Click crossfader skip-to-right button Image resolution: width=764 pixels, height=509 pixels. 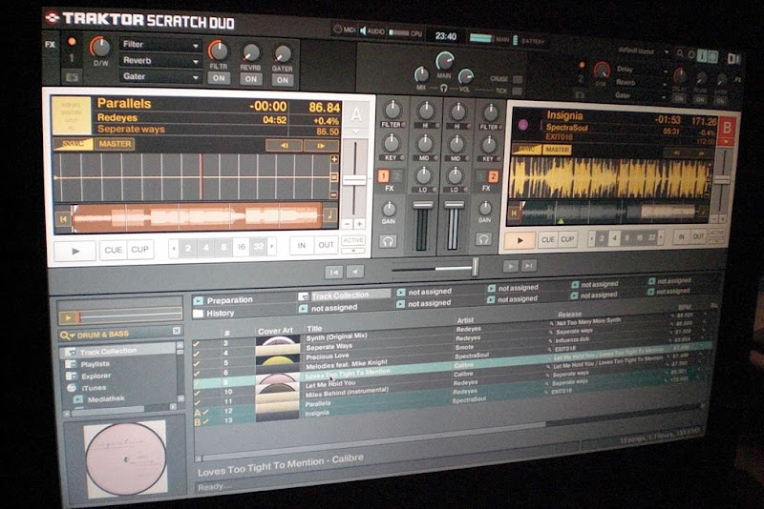529,265
